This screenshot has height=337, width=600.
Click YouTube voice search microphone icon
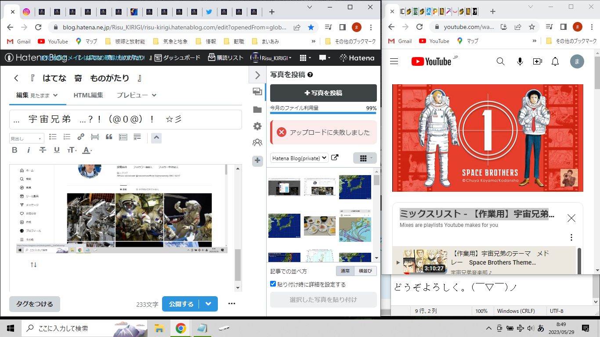[x=520, y=61]
